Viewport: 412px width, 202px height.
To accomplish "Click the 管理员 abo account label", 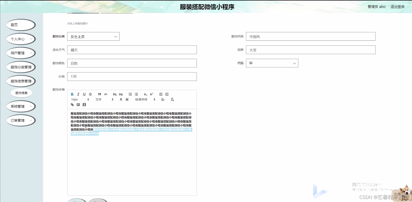I will (376, 7).
